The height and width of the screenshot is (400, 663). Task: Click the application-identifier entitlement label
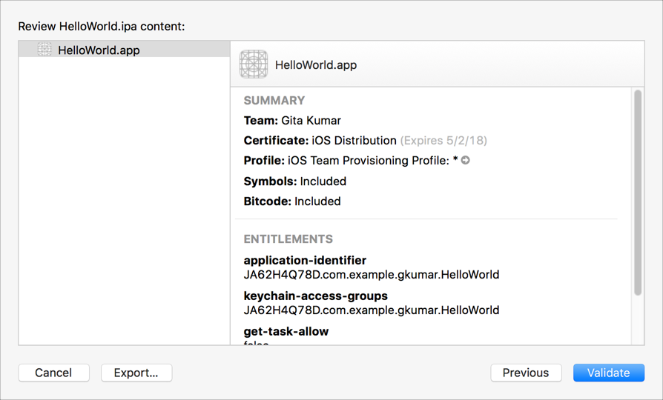305,260
